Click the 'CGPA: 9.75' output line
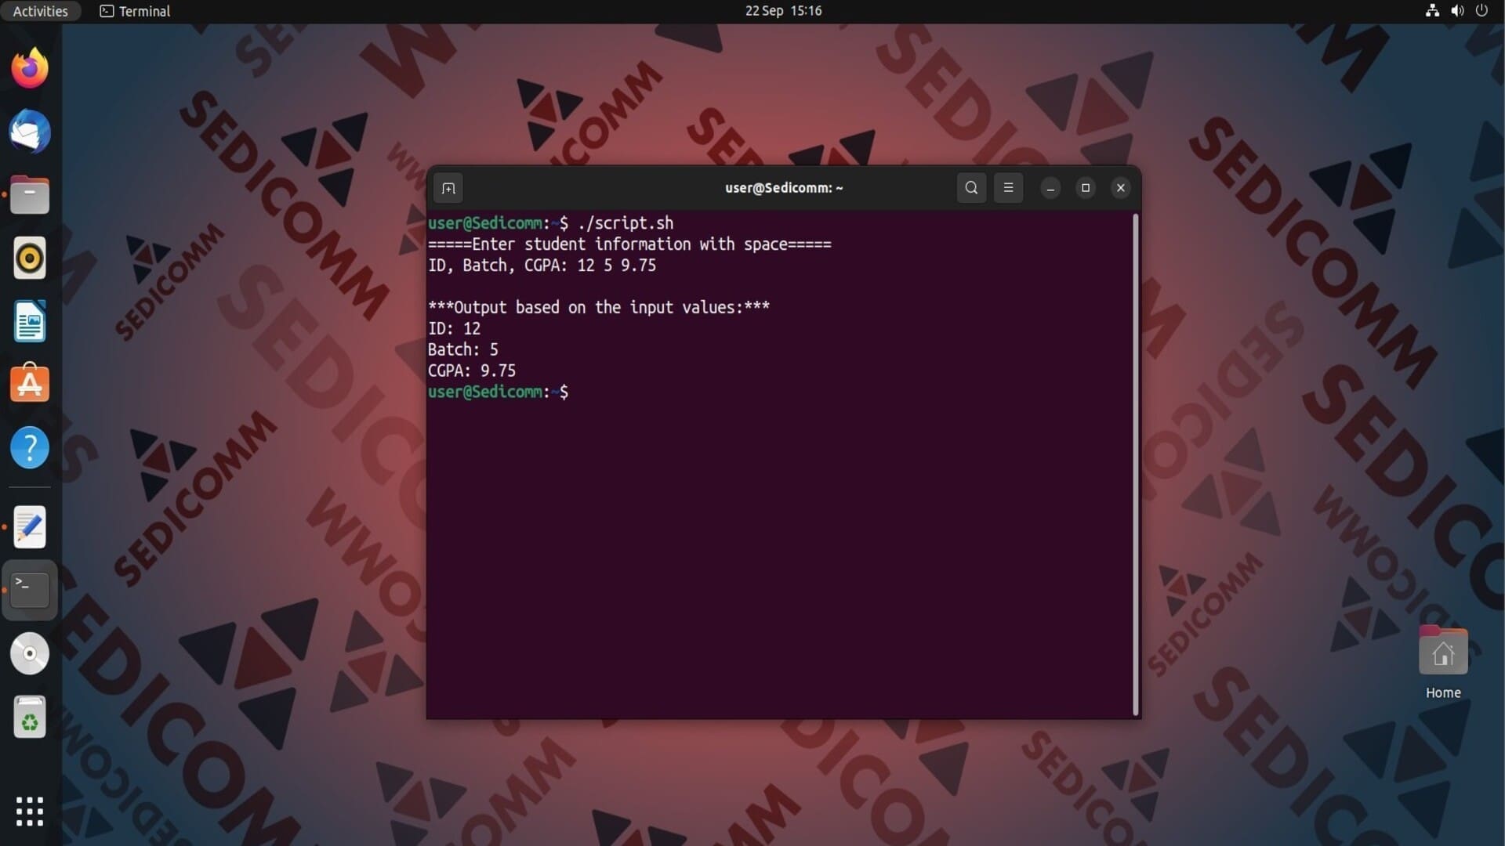 [x=472, y=371]
